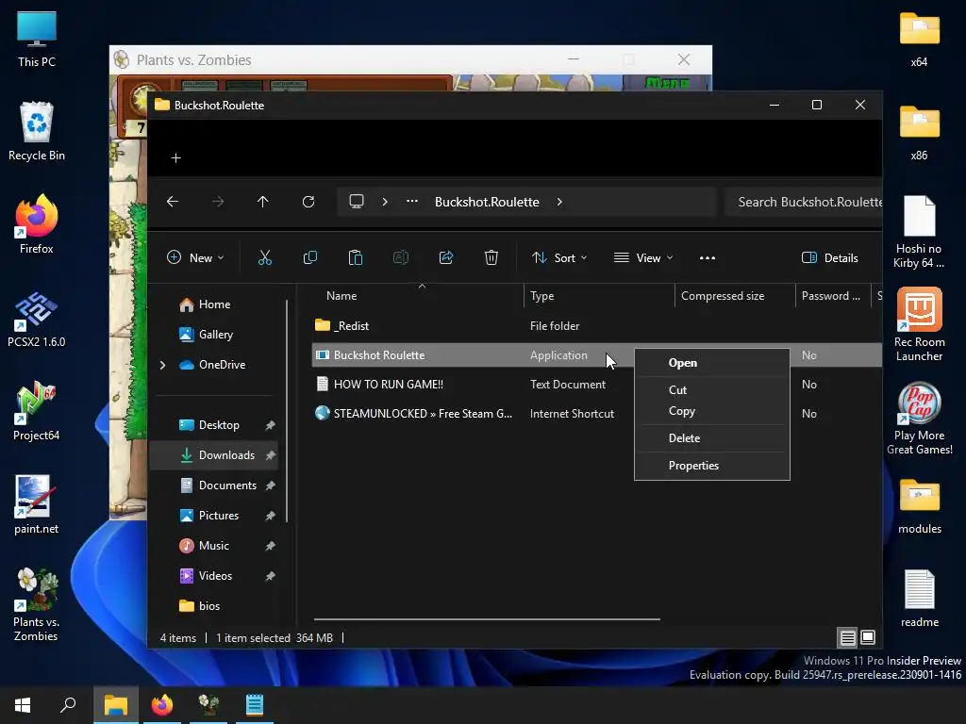The width and height of the screenshot is (966, 724).
Task: Click the Share icon in toolbar
Action: pos(446,258)
